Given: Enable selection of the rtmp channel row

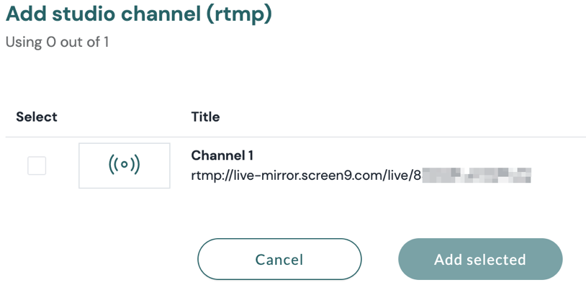Looking at the screenshot, I should click(x=37, y=166).
